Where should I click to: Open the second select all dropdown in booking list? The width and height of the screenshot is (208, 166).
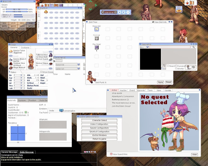[x=79, y=68]
